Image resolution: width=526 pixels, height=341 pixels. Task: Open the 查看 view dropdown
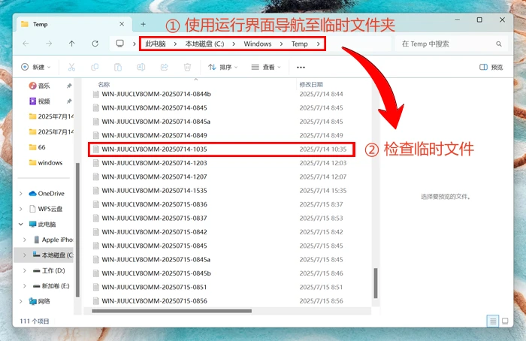pyautogui.click(x=266, y=67)
